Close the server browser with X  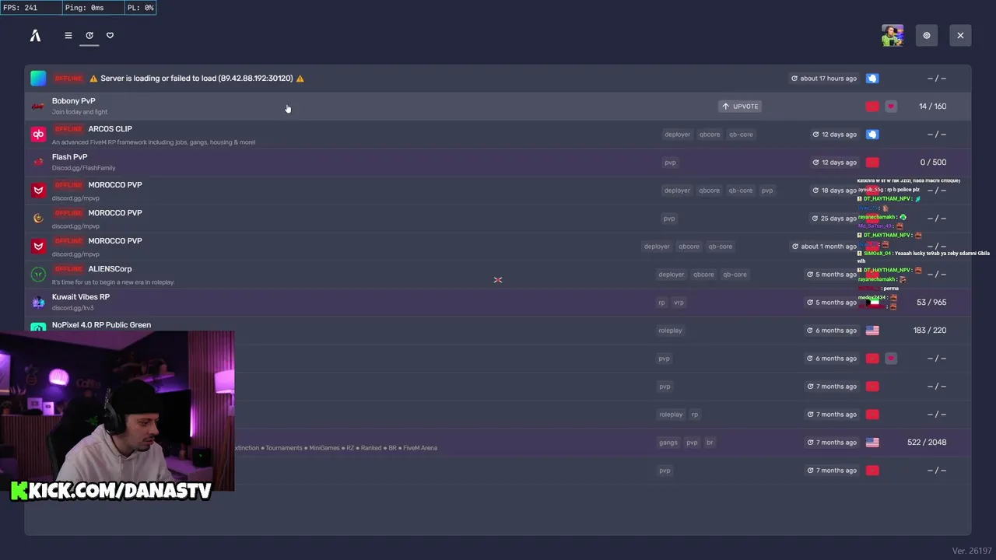[960, 35]
